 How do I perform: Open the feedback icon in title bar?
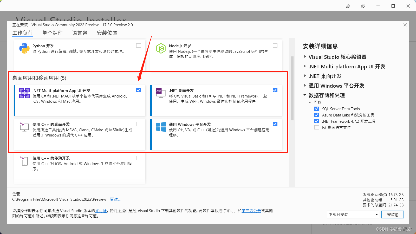point(363,6)
